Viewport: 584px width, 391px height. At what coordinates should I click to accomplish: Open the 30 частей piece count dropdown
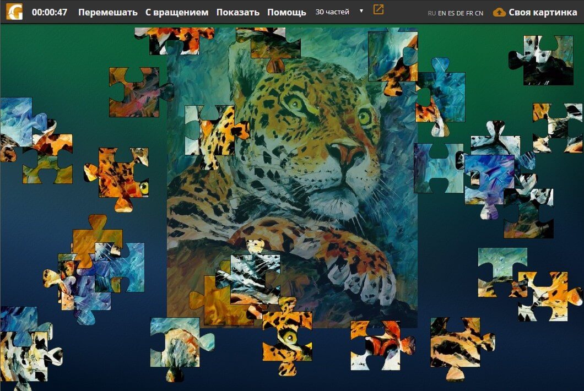tap(339, 12)
